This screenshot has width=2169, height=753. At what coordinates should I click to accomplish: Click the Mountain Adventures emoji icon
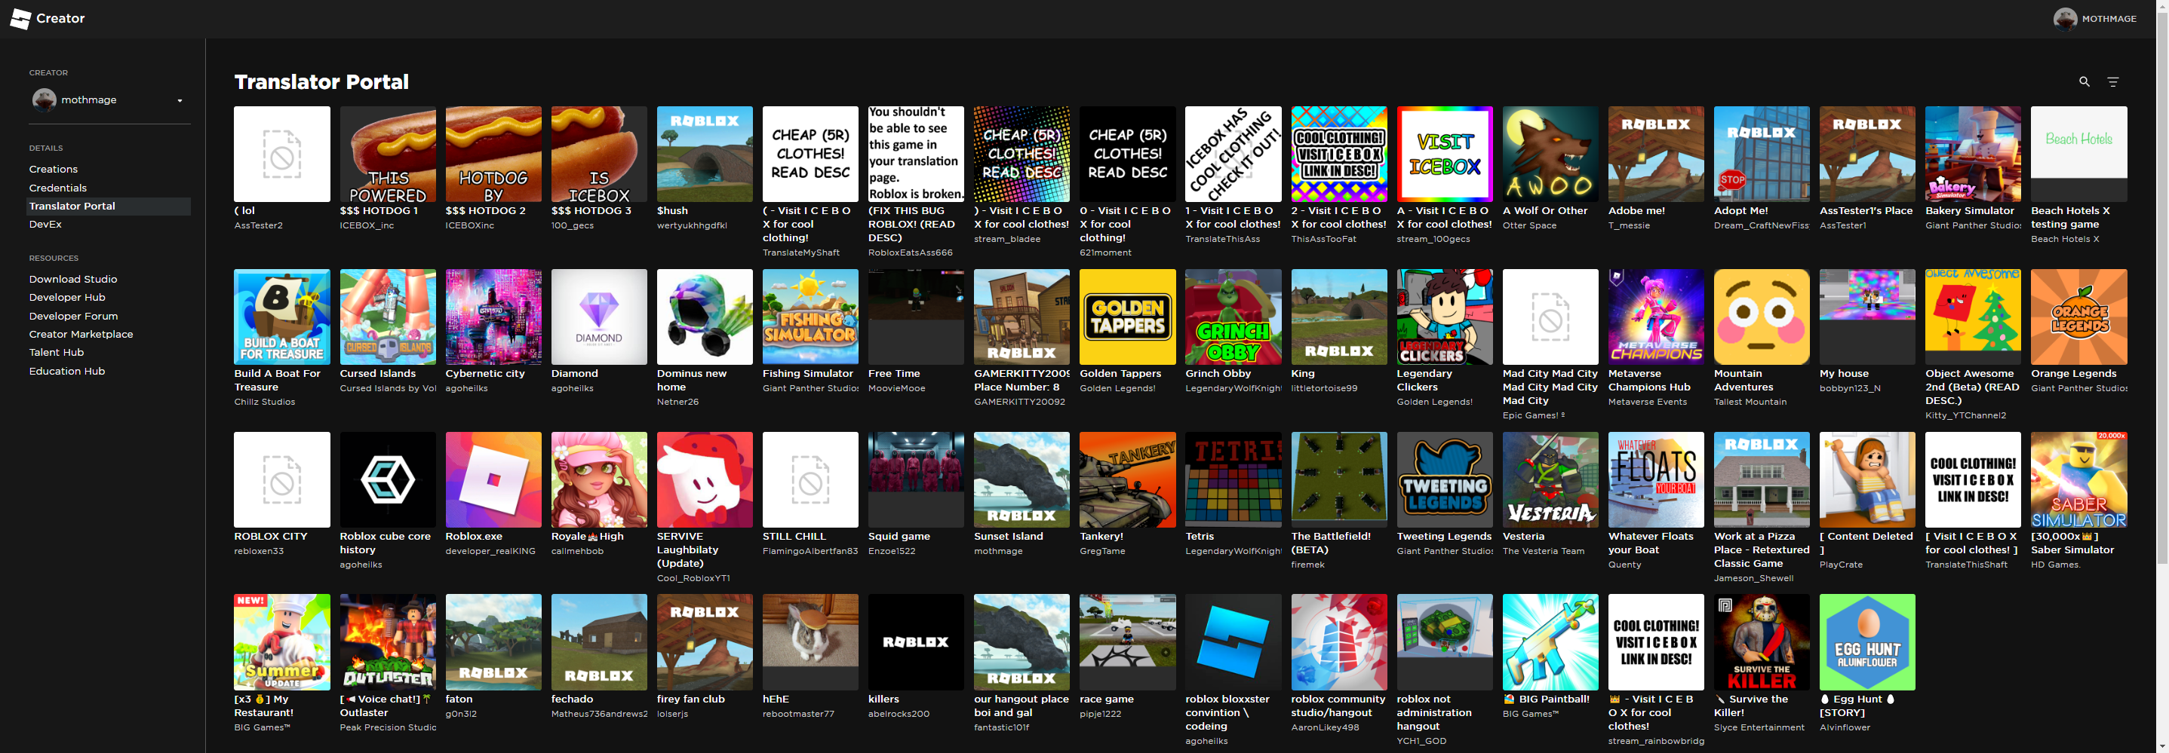[1762, 317]
